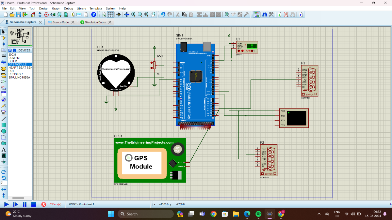Click the L library manage button
The image size is (392, 220).
[x=14, y=50]
